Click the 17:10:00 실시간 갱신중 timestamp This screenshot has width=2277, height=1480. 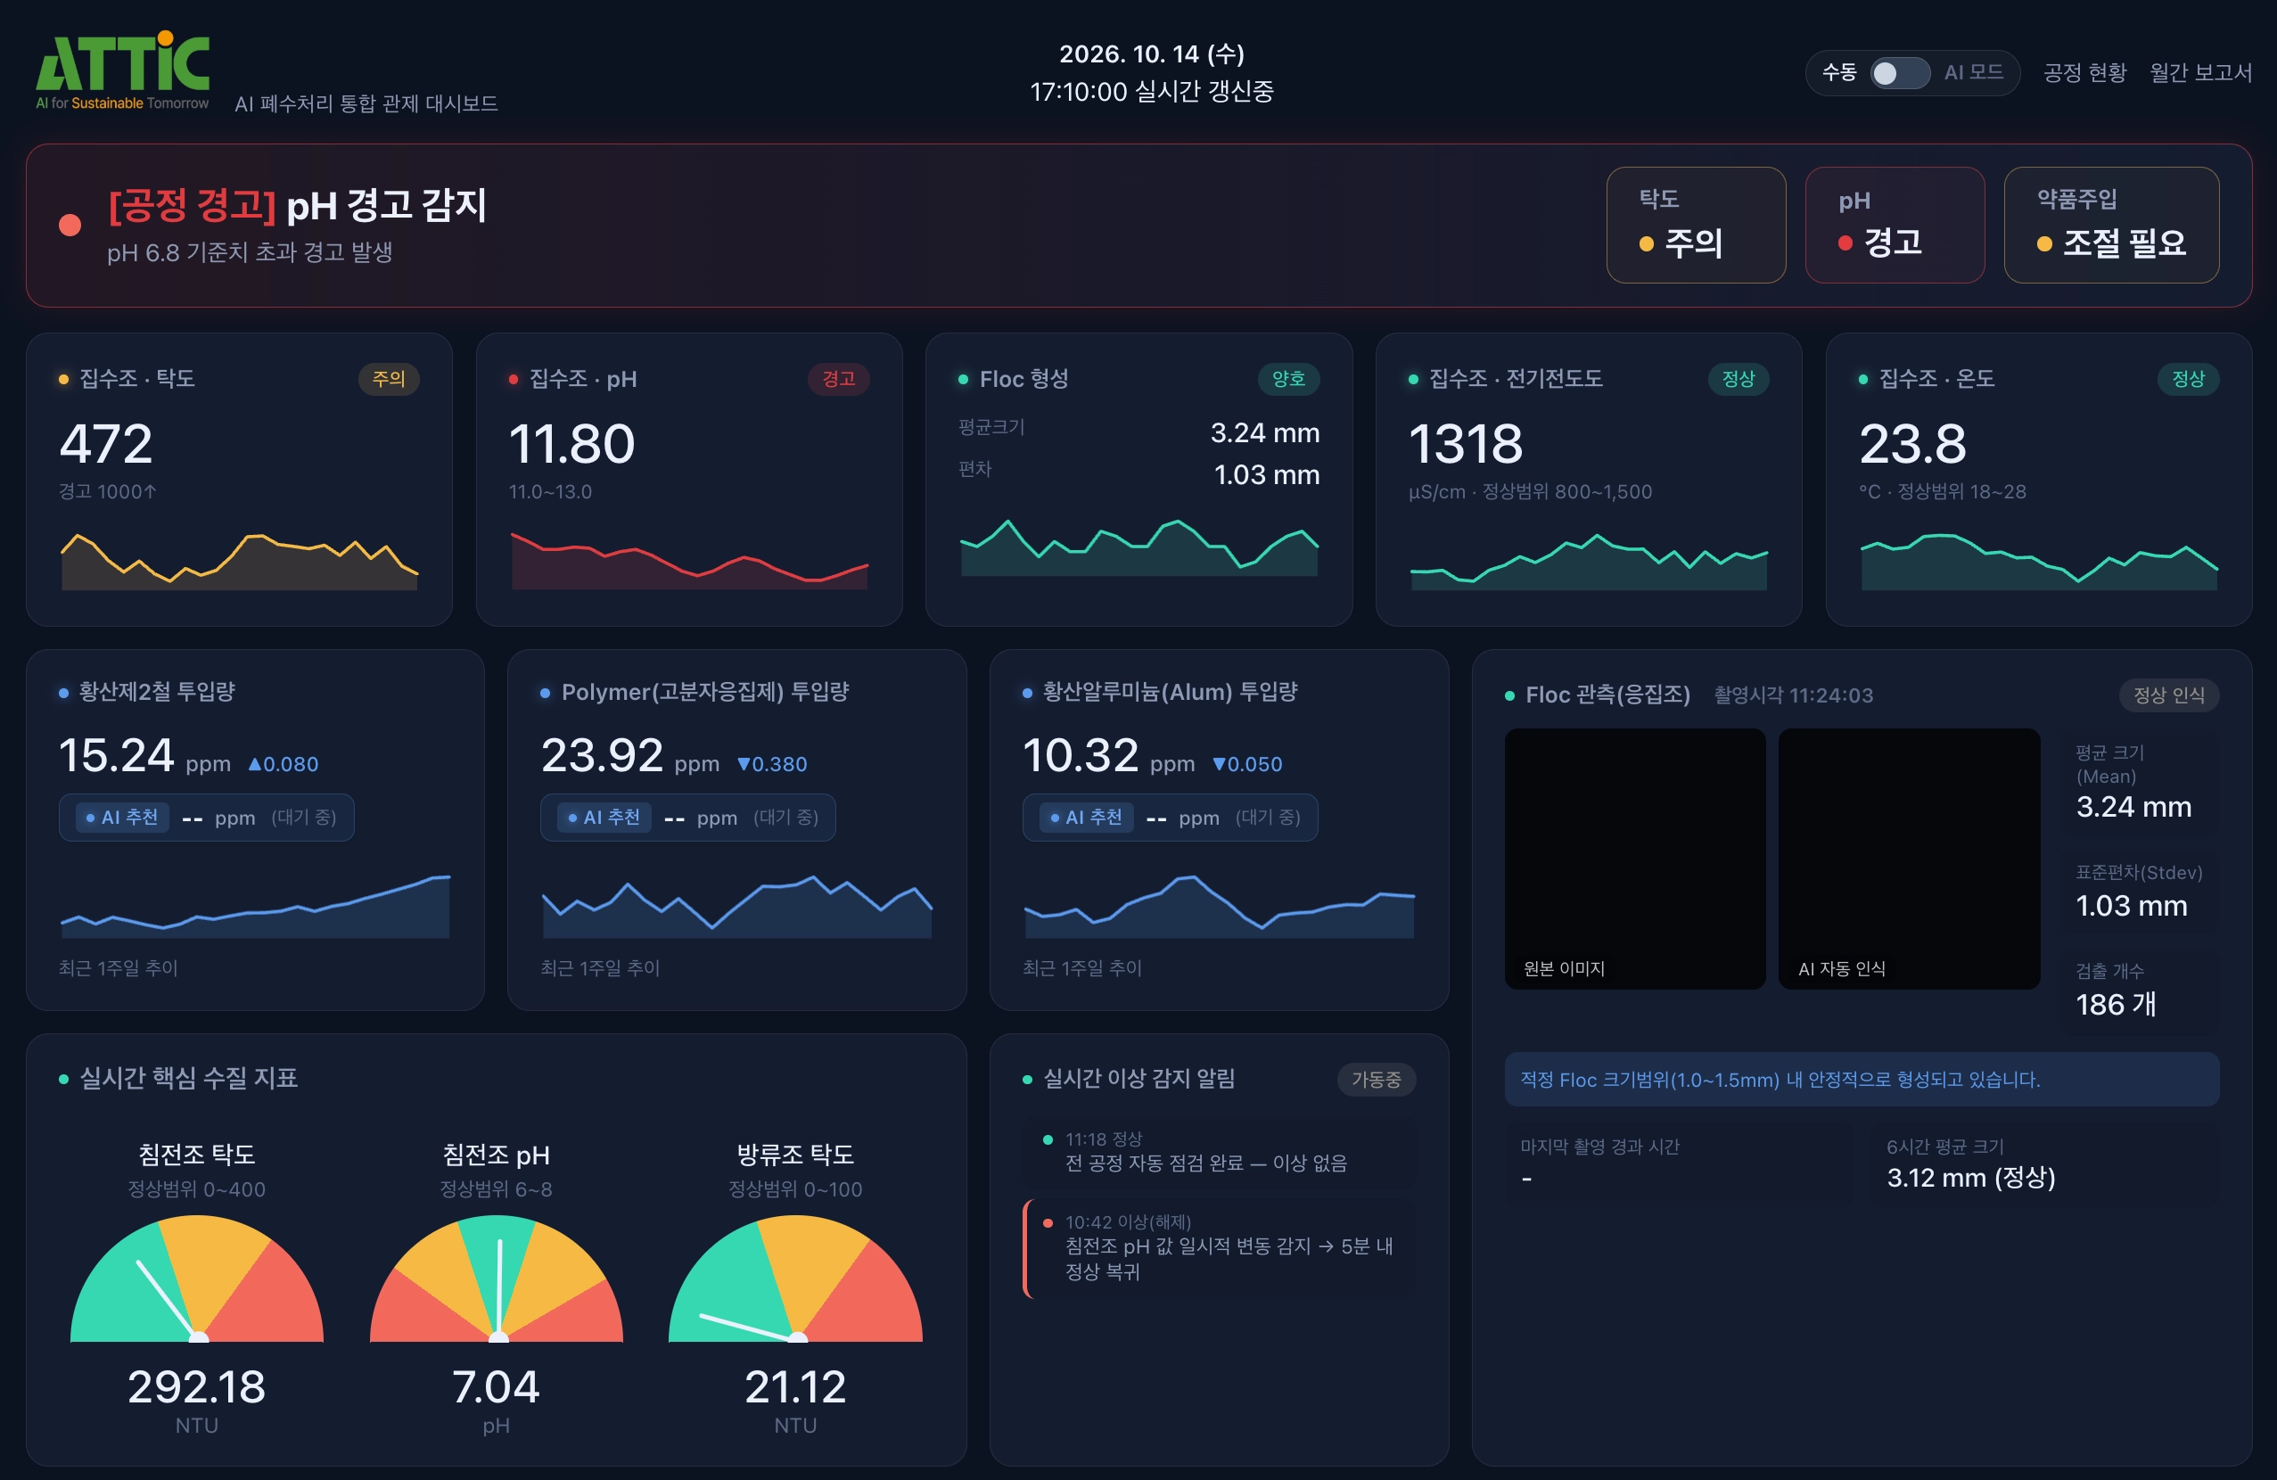click(1152, 92)
